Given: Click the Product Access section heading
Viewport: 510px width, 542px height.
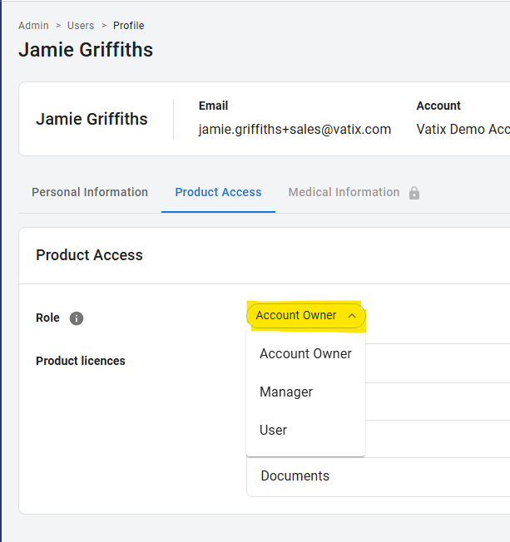Looking at the screenshot, I should coord(89,255).
